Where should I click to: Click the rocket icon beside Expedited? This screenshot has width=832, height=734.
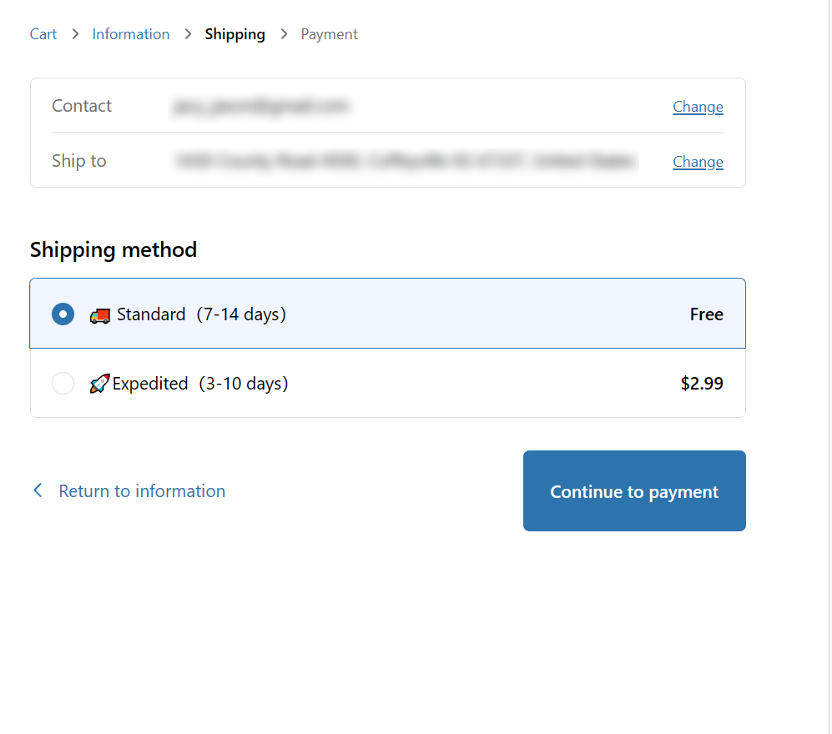(x=99, y=384)
